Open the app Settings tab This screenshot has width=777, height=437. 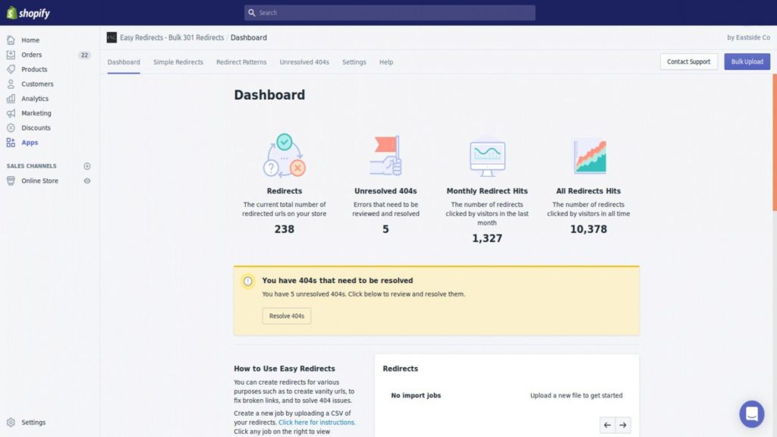[354, 62]
